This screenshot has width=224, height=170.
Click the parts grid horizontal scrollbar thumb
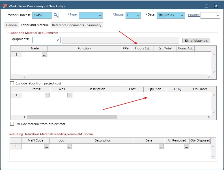tap(72, 117)
